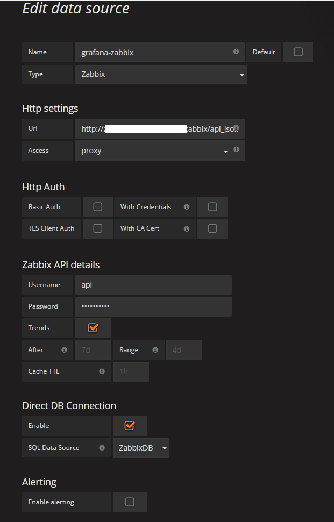Click the info icon beside Access proxy
The image size is (334, 522).
click(236, 151)
